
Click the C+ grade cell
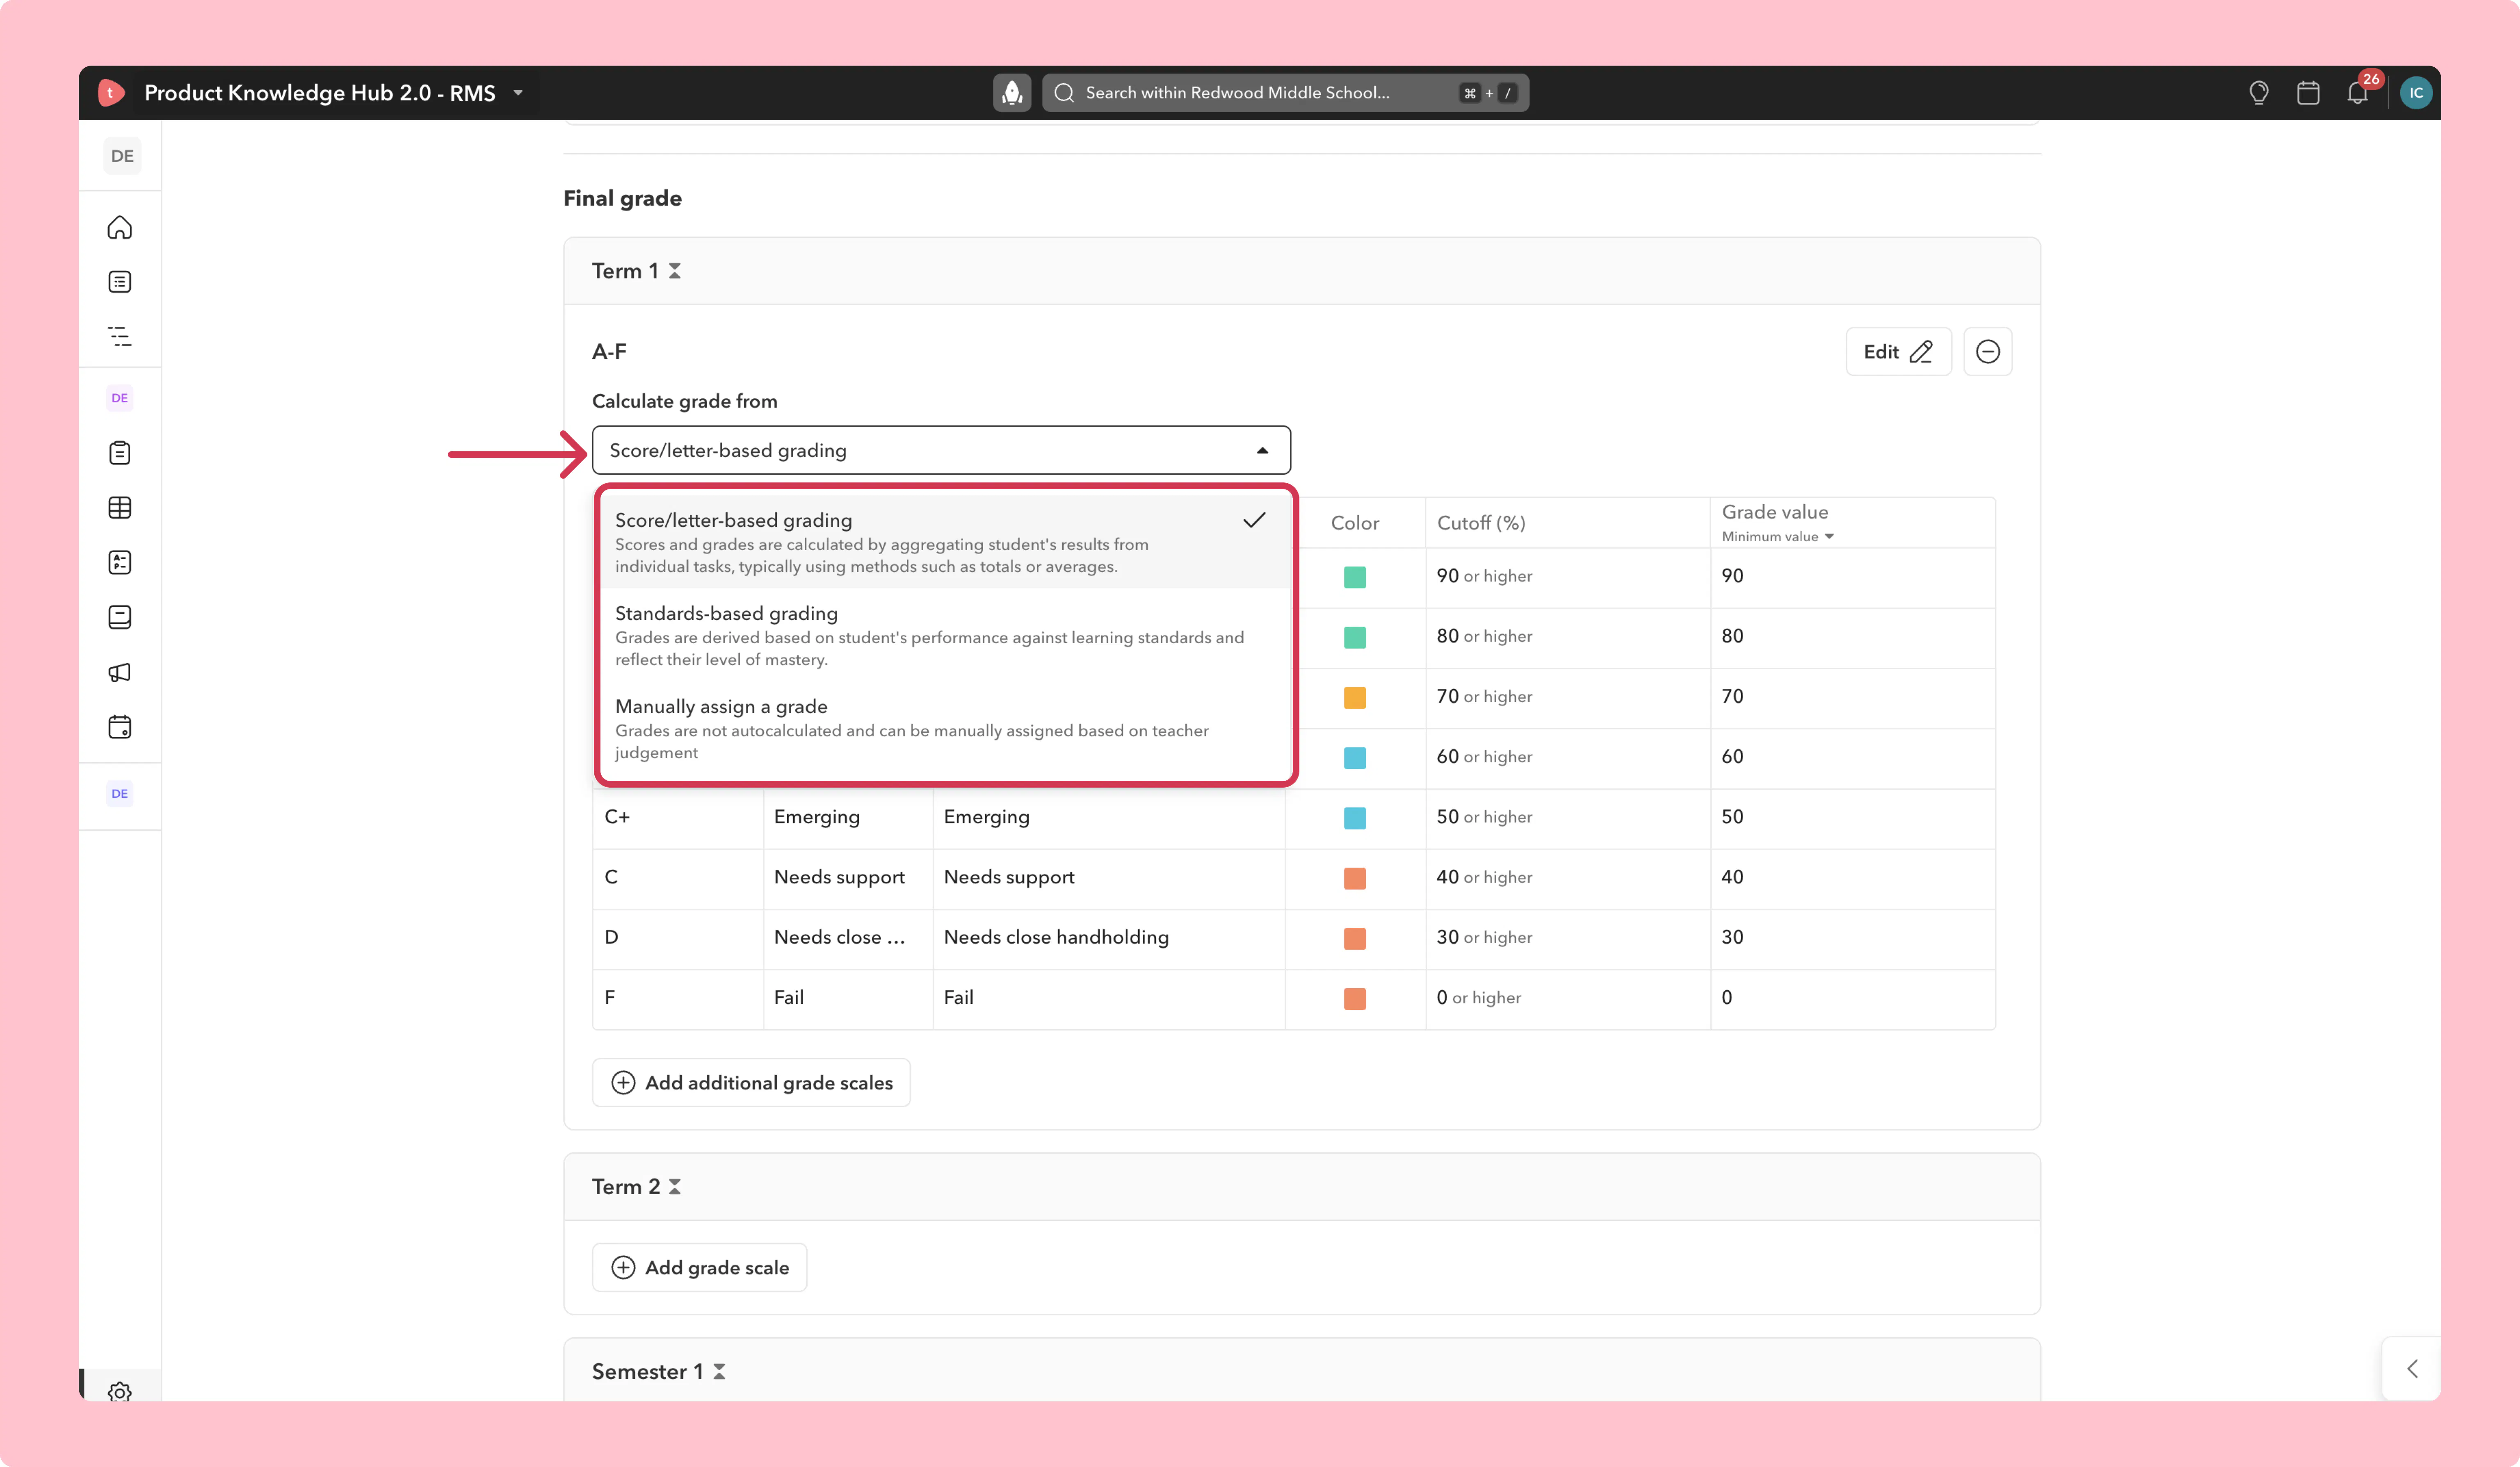coord(678,818)
